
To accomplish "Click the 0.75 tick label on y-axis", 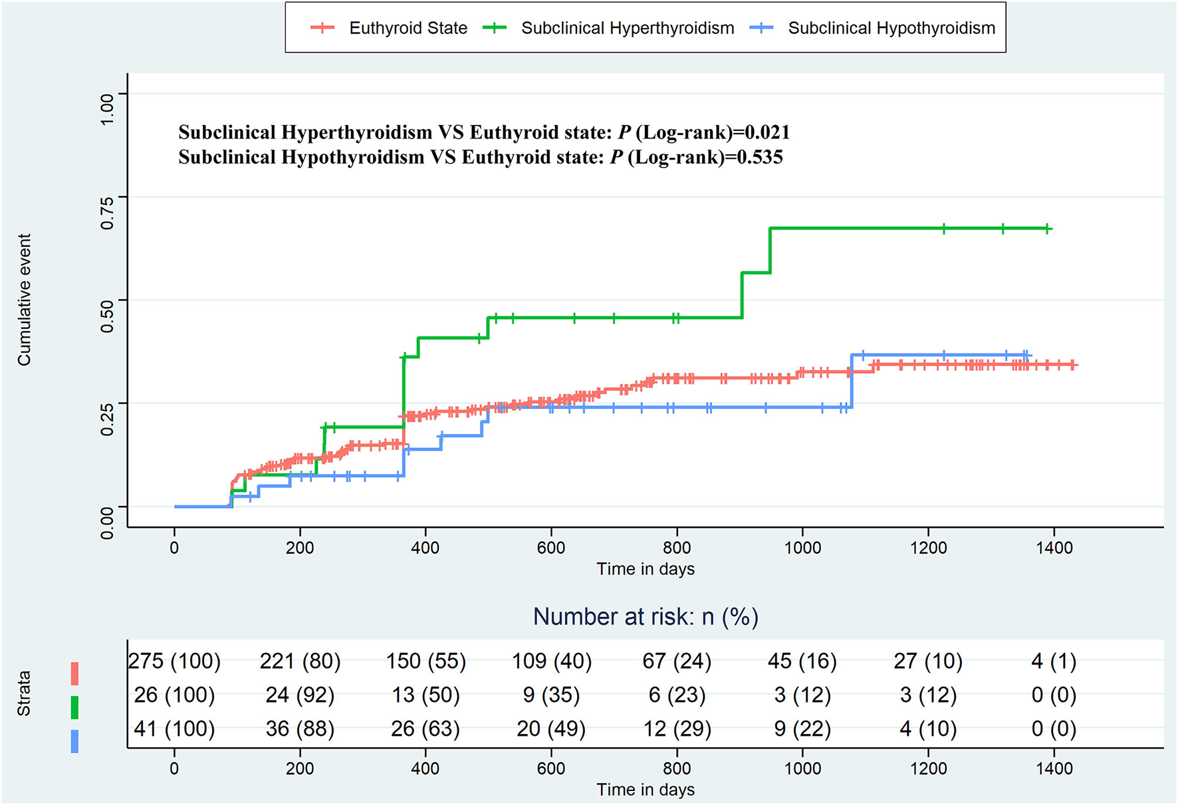I will [x=106, y=213].
